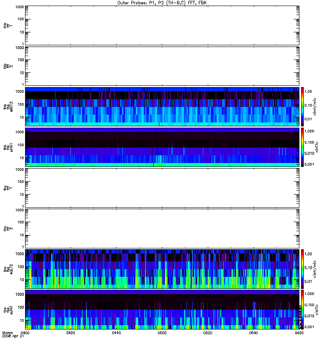The height and width of the screenshot is (345, 324).
Task: Select the thc fbk scm1 spectrogram panel
Action: coord(162,310)
